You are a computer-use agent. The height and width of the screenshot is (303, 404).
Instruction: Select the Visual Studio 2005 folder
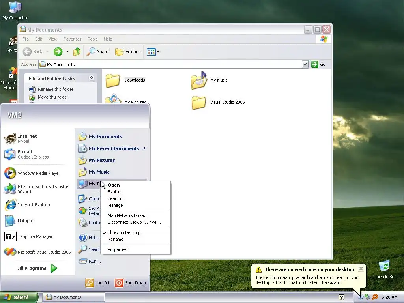coord(218,103)
